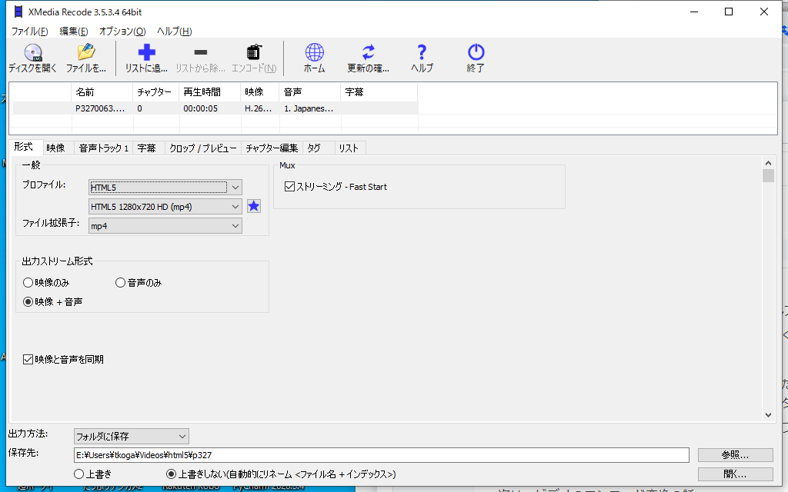788x492 pixels.
Task: Switch to 字幕 tab
Action: click(147, 148)
